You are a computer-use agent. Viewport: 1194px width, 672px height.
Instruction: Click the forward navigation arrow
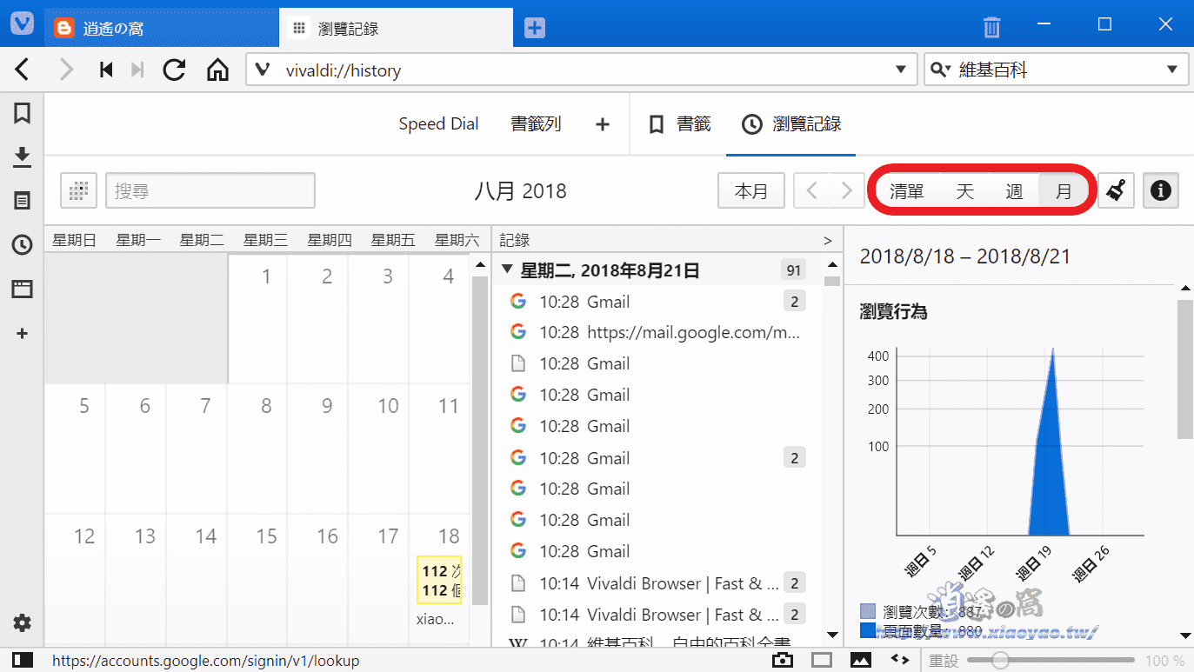point(66,70)
